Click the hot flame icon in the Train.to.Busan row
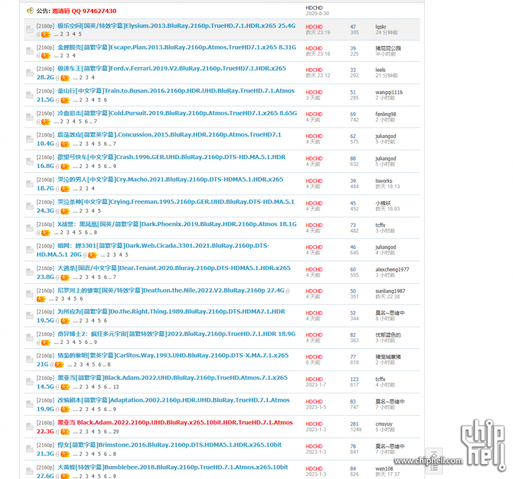 pos(65,100)
